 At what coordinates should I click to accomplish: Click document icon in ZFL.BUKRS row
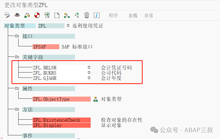[89, 73]
